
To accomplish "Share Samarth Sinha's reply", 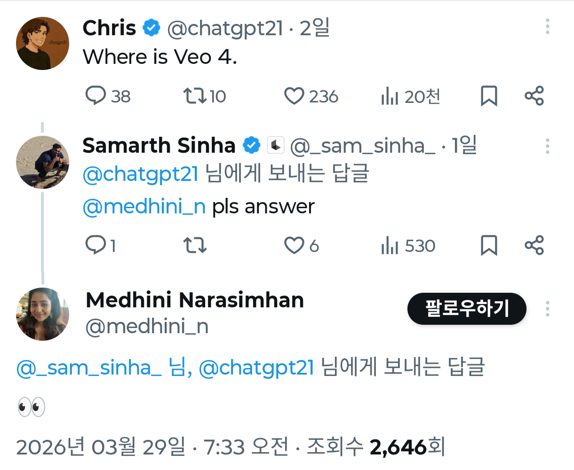I will coord(534,245).
